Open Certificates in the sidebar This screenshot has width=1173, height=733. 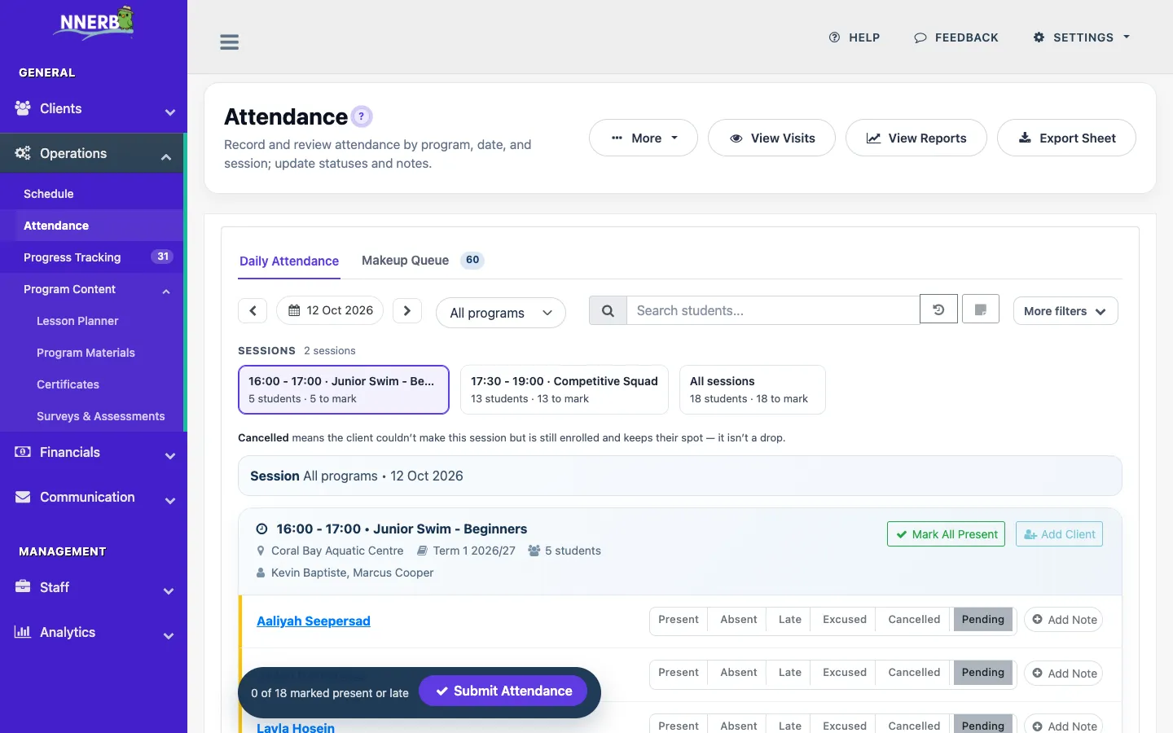pos(92,384)
